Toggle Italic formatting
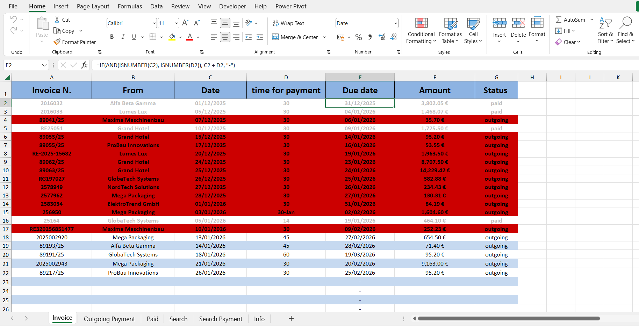639x326 pixels. pos(123,37)
